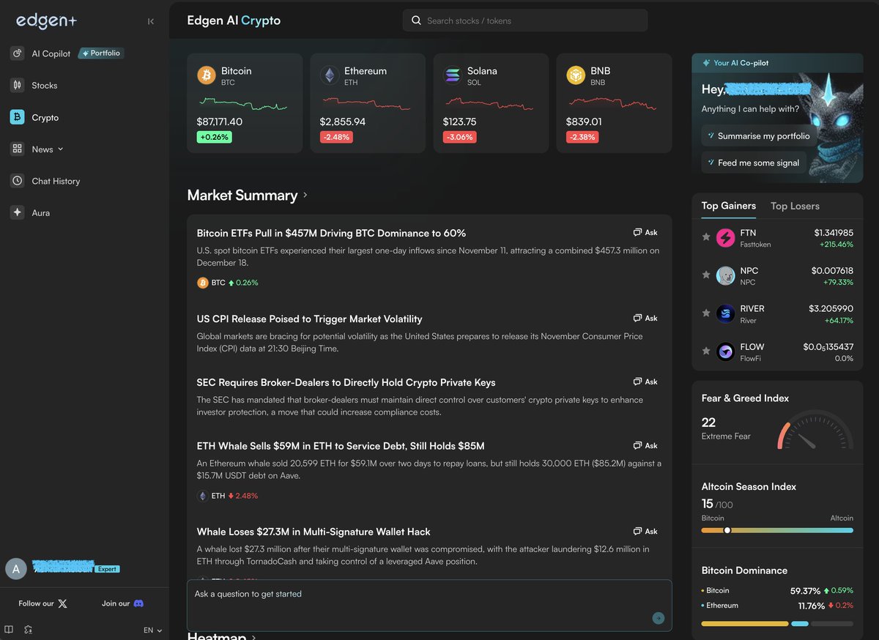Focus the Search stocks / tokens field
The height and width of the screenshot is (640, 879).
click(x=525, y=21)
